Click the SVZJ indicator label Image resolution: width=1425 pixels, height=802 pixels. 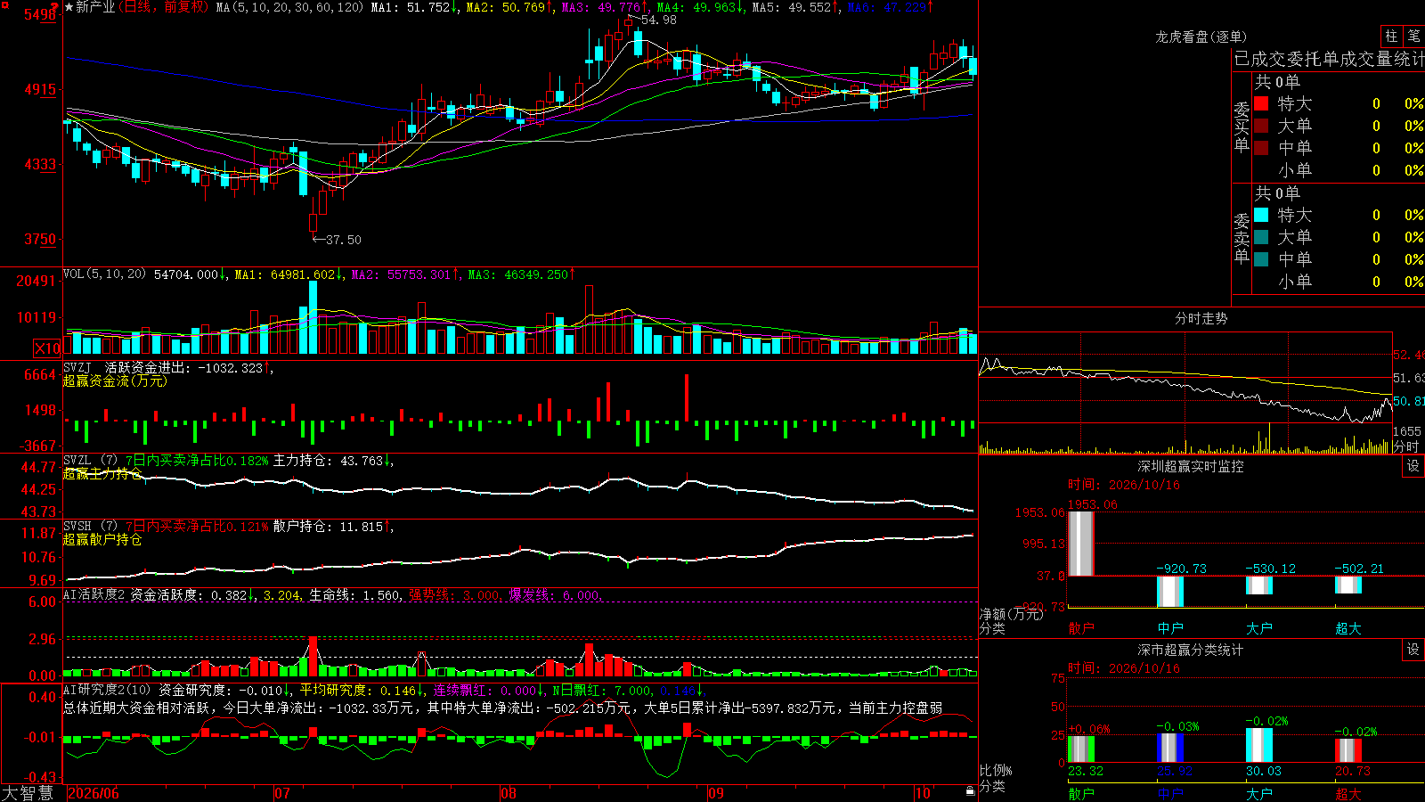pyautogui.click(x=77, y=367)
